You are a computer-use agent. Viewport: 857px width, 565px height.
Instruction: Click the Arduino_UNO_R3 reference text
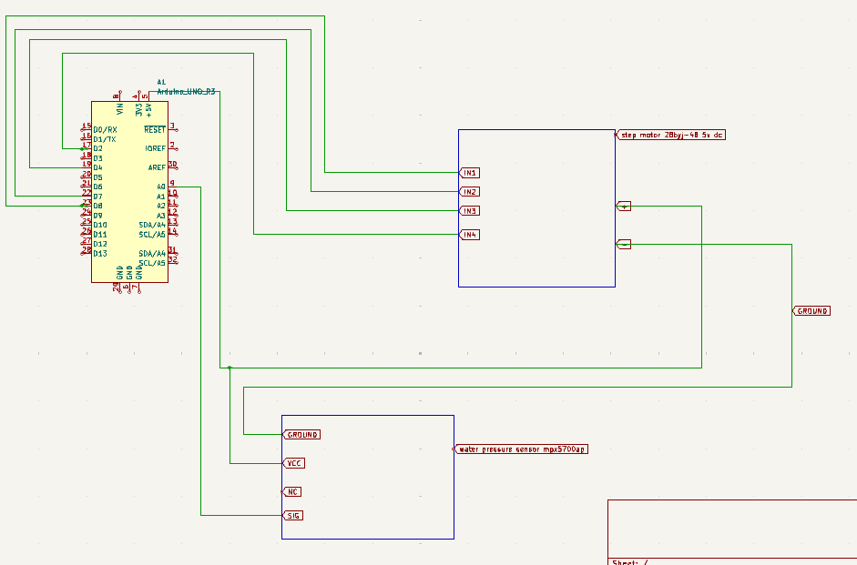click(187, 91)
